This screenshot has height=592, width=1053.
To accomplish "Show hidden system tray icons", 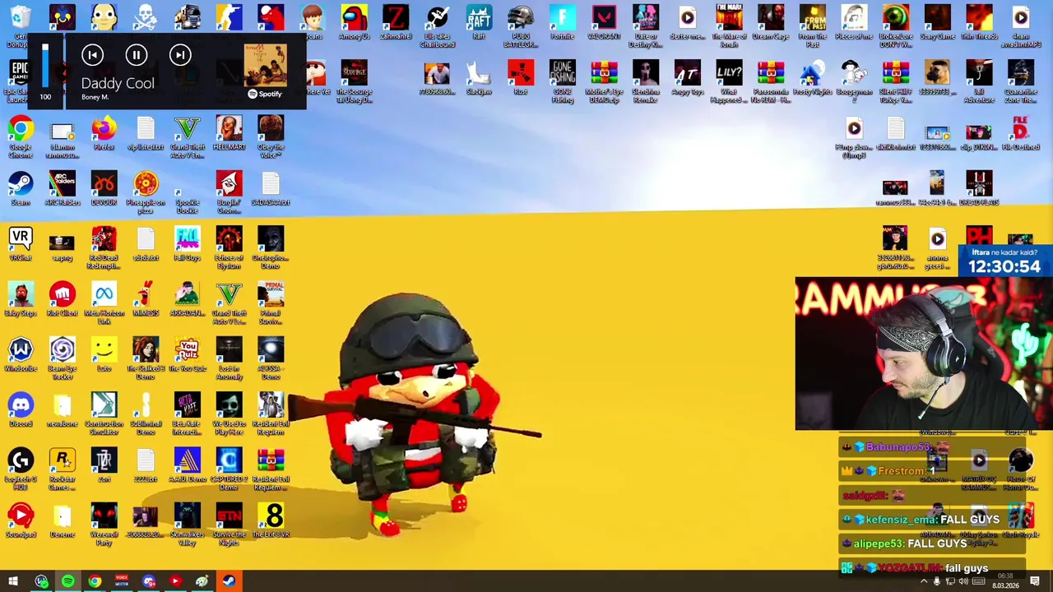I will tap(923, 581).
